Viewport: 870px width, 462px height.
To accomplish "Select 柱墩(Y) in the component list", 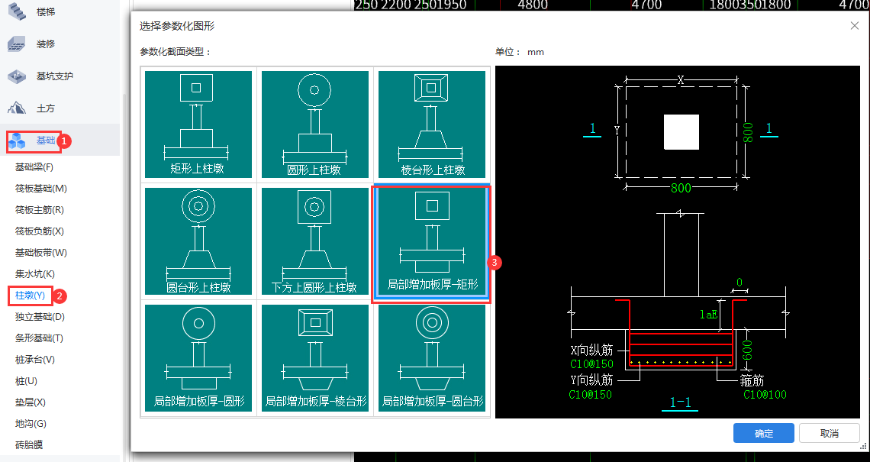I will pyautogui.click(x=30, y=296).
